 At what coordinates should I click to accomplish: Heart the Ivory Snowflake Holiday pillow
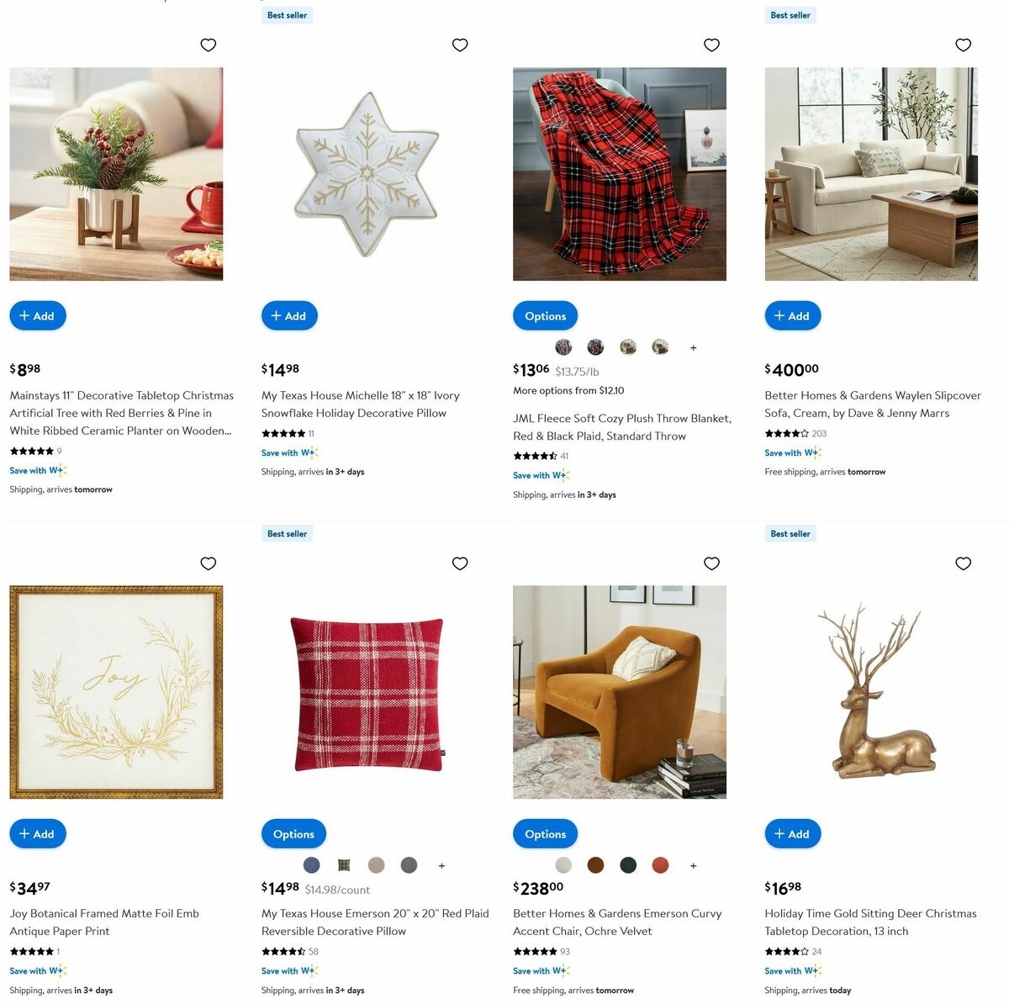tap(460, 45)
